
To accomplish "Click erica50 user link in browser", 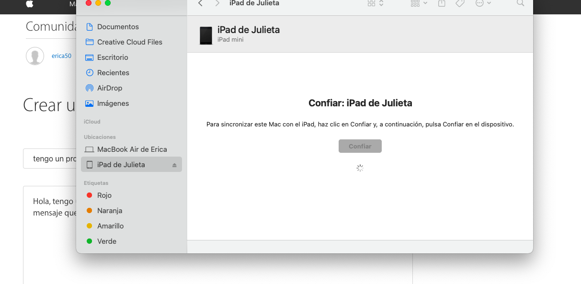I will point(61,56).
